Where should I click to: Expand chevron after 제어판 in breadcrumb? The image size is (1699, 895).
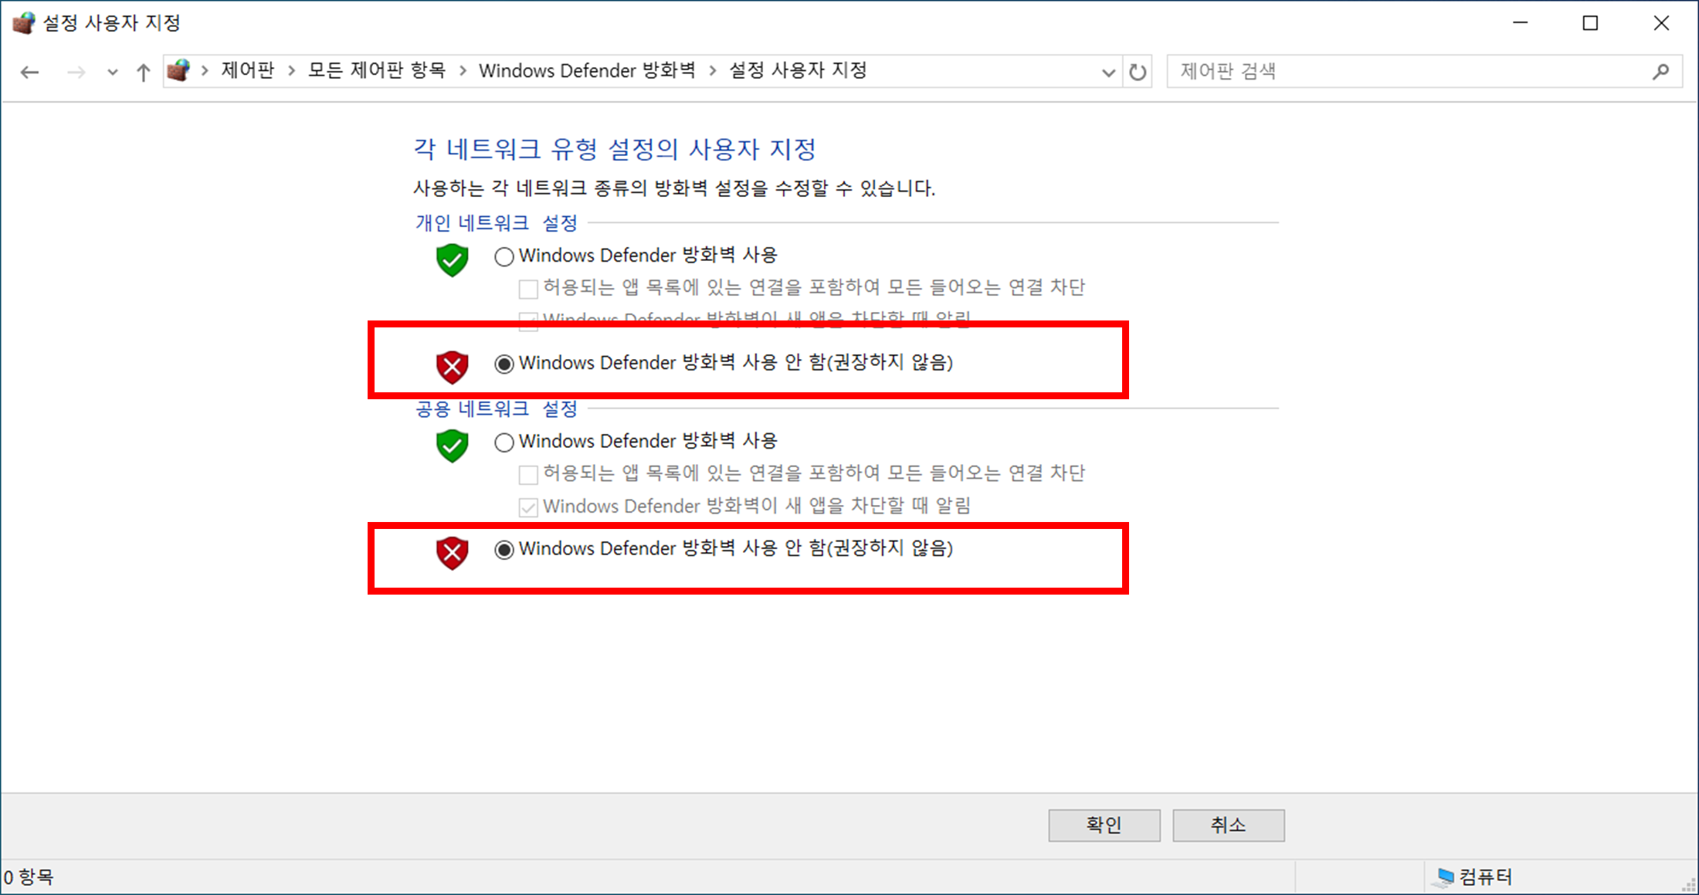(x=291, y=71)
